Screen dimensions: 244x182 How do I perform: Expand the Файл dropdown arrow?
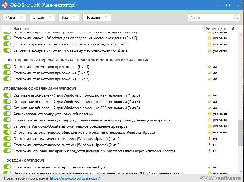tap(21, 17)
